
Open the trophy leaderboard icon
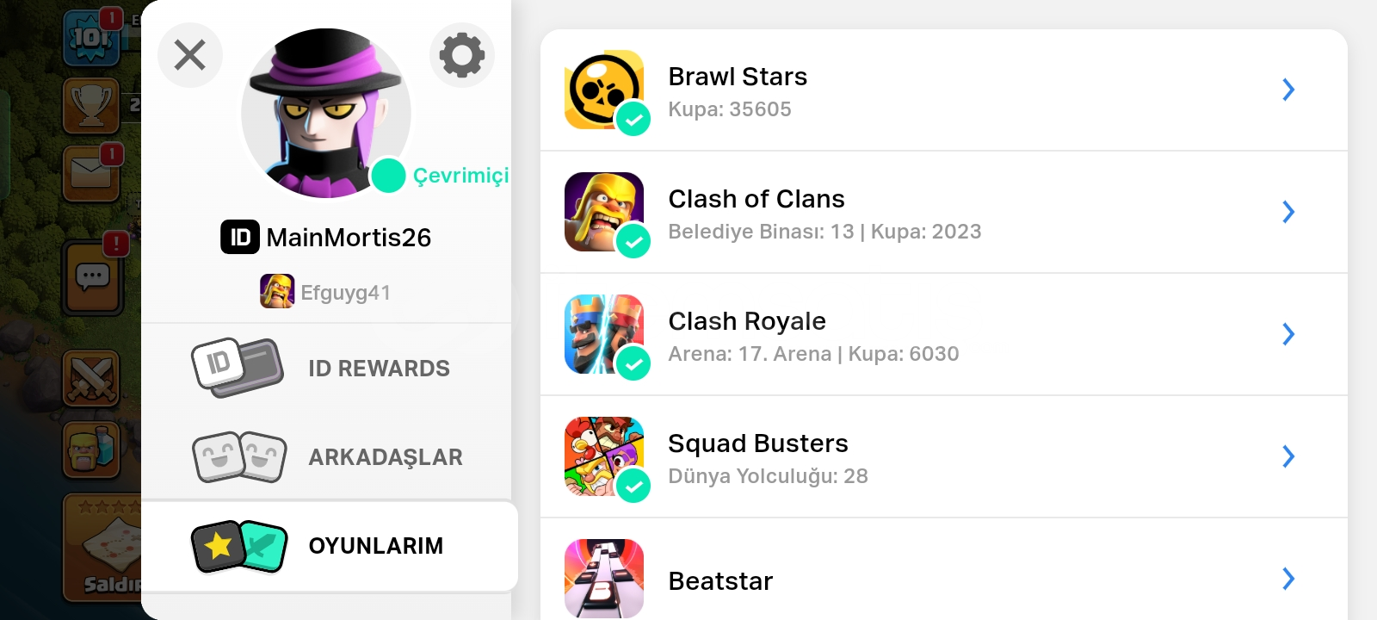91,105
